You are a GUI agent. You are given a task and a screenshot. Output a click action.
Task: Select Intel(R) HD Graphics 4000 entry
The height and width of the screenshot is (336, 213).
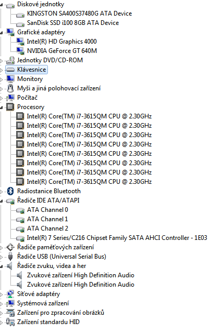(x=61, y=42)
